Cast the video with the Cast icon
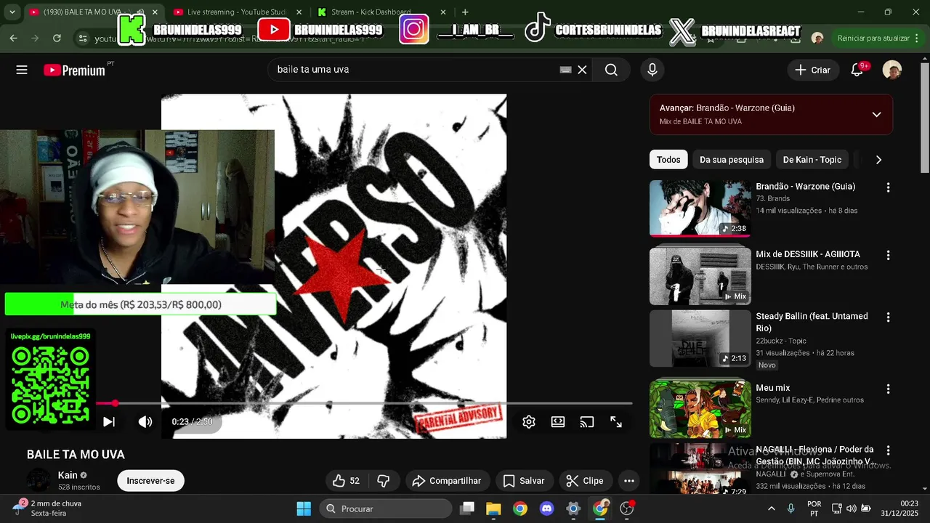 [x=587, y=422]
